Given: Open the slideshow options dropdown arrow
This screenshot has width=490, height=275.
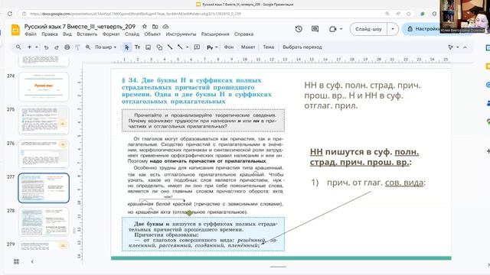Looking at the screenshot, I should [x=393, y=29].
